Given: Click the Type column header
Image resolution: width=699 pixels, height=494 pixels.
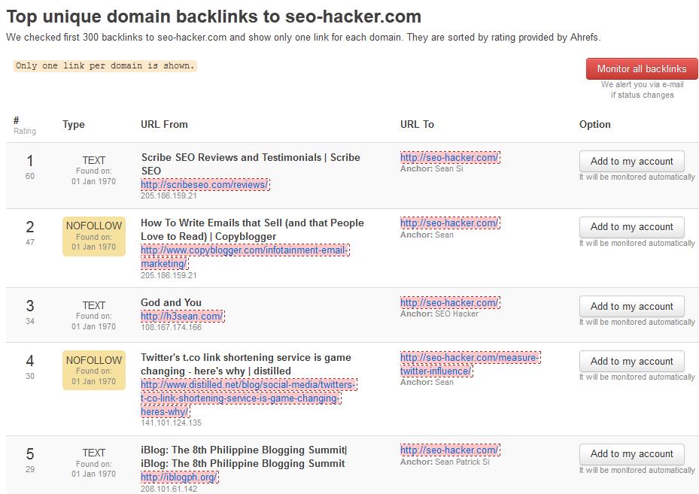Looking at the screenshot, I should [x=74, y=125].
